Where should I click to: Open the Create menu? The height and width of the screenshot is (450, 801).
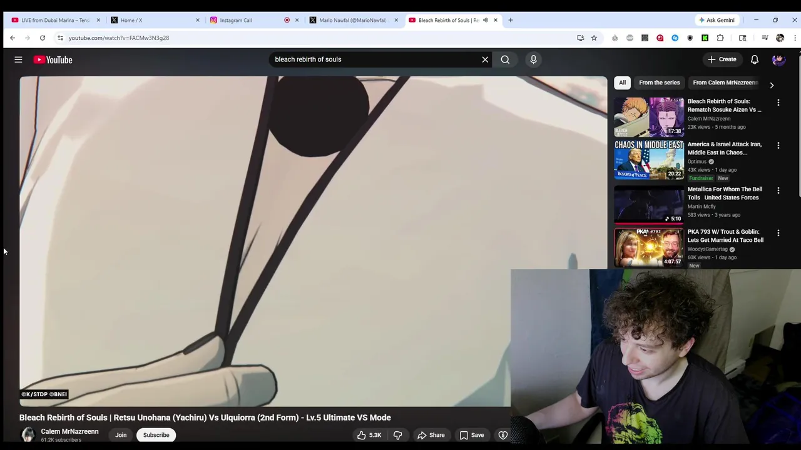[x=722, y=59]
